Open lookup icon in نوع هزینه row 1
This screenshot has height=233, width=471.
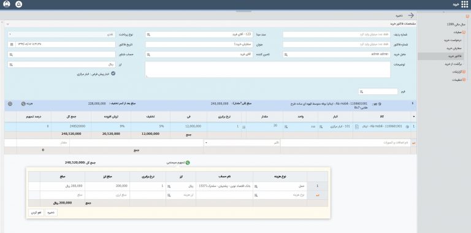[x=256, y=186]
